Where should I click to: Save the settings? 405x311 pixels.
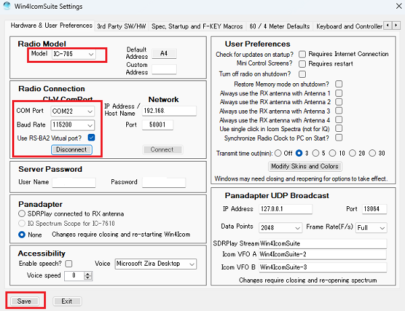tap(26, 301)
